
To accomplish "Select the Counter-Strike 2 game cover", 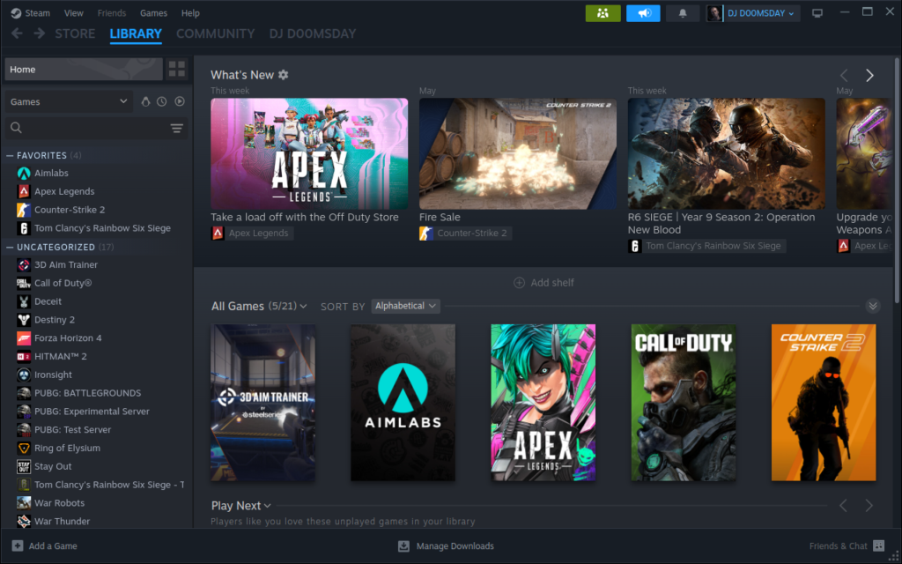I will pos(824,402).
